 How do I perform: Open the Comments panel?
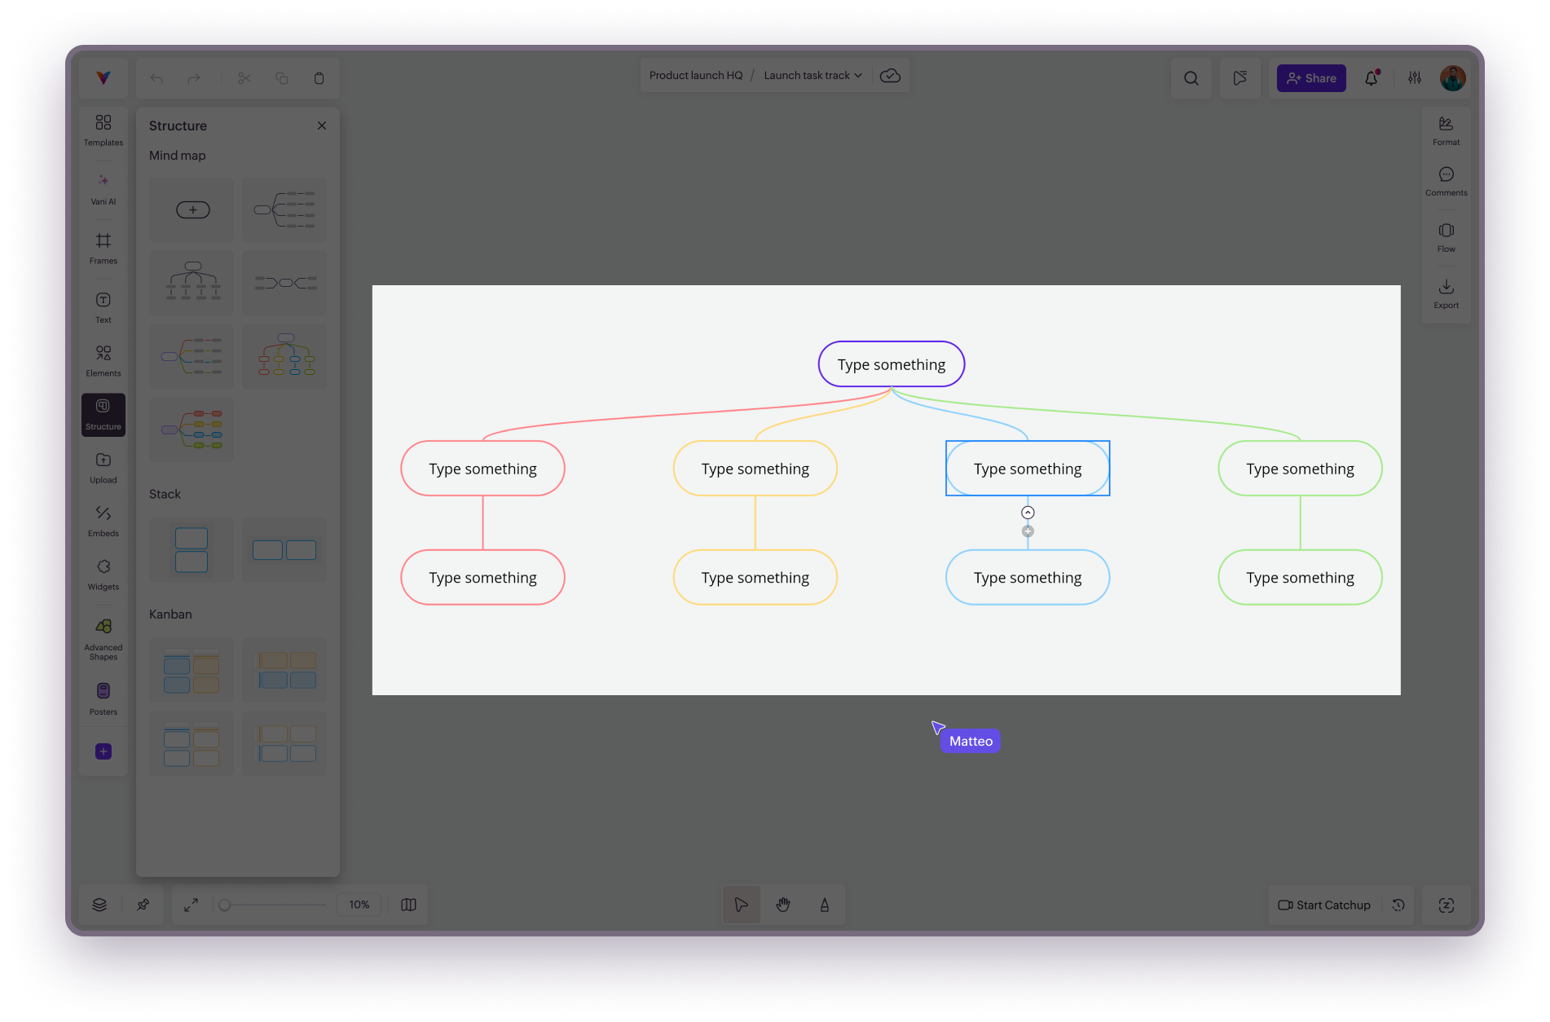click(1447, 182)
